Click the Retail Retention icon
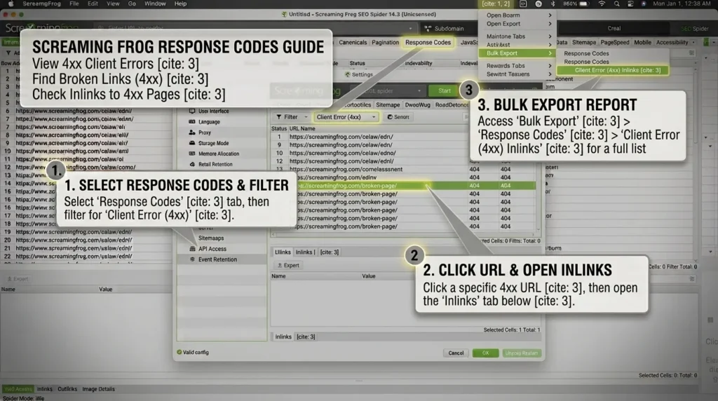Image resolution: width=718 pixels, height=401 pixels. tap(192, 164)
